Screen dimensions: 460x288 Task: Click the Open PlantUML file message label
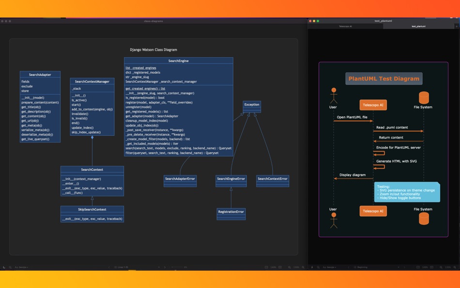pos(352,117)
